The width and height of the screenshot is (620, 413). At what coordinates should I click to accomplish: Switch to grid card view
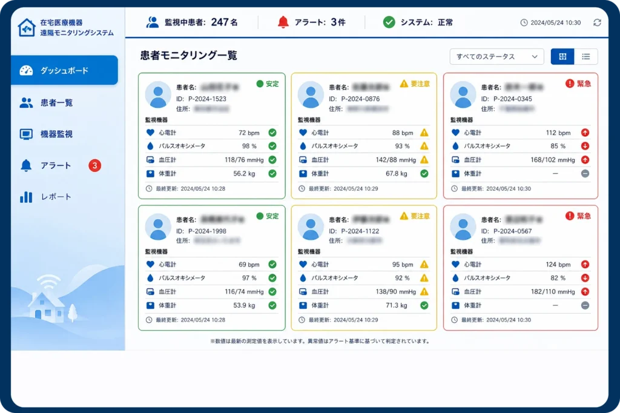562,56
